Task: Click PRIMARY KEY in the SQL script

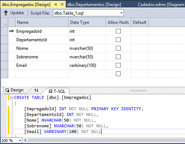Action: tap(105, 109)
